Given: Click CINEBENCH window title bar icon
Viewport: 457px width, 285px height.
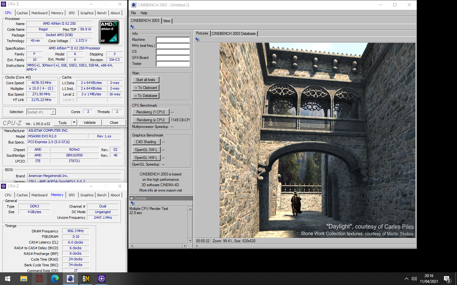Looking at the screenshot, I should (134, 5).
